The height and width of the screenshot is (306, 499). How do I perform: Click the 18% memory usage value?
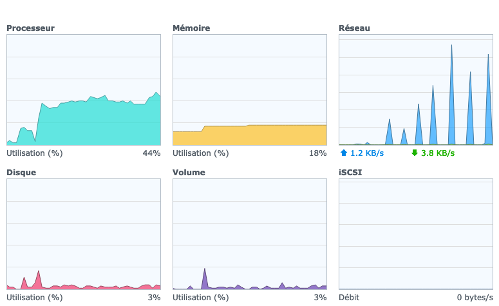tap(317, 153)
